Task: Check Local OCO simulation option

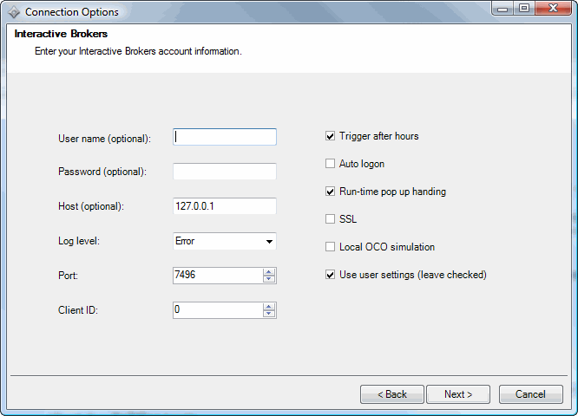Action: click(331, 247)
